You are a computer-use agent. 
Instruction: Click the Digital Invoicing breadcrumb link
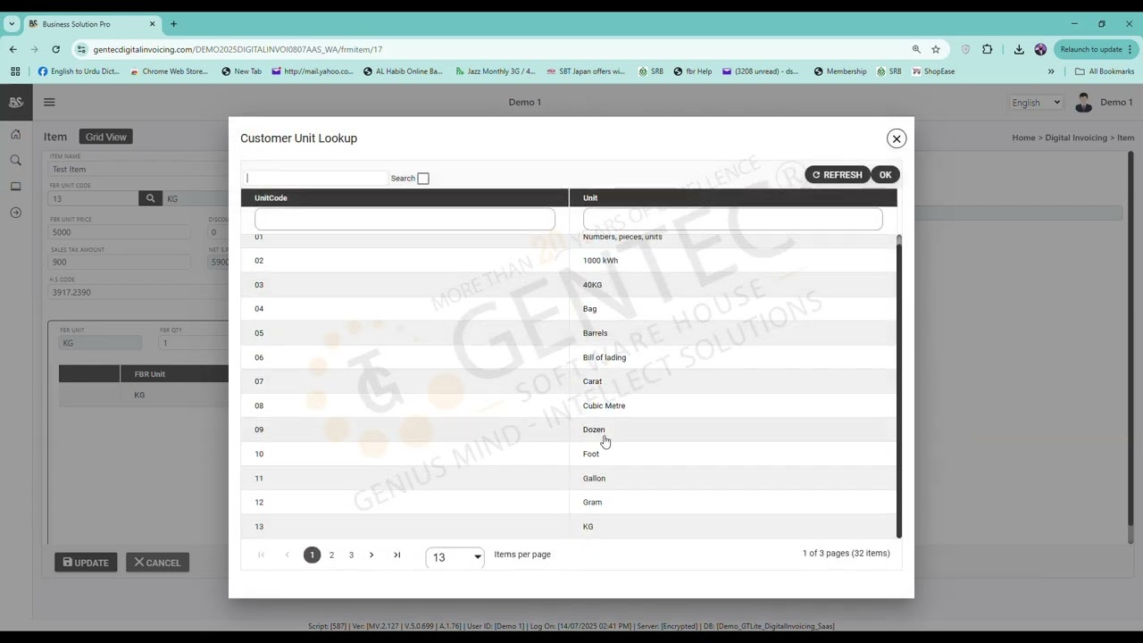[x=1076, y=138]
